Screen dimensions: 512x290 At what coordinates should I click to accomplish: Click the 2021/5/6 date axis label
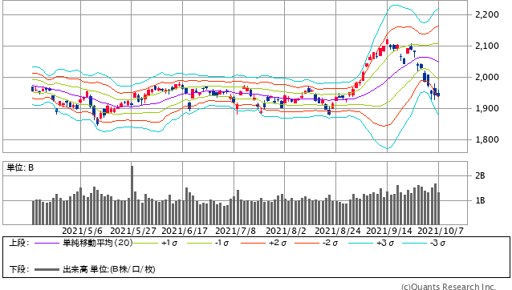click(x=82, y=231)
